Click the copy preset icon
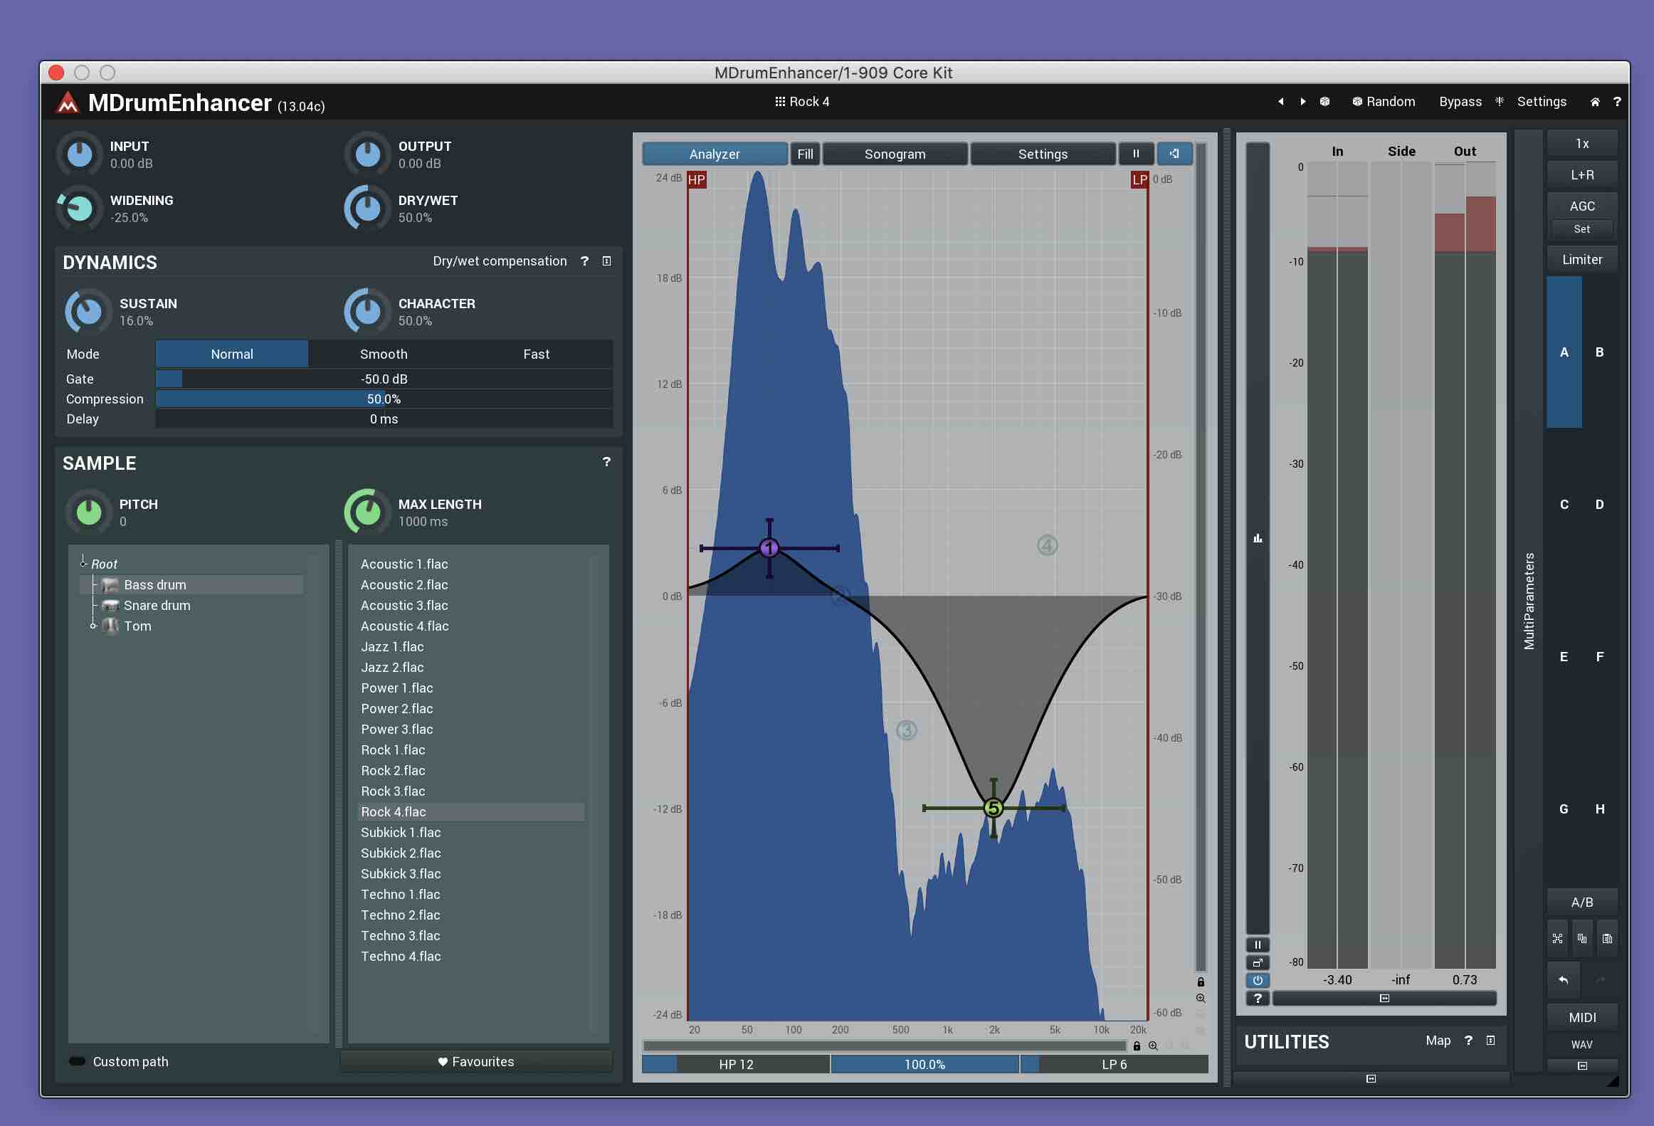1654x1126 pixels. [1581, 939]
